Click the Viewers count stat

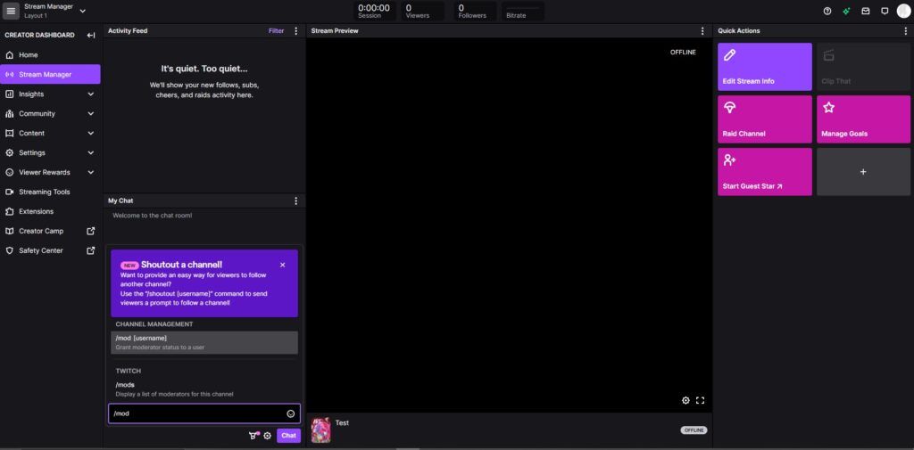point(422,11)
